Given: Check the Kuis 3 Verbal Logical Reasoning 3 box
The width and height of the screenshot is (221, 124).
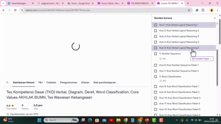Looking at the screenshot, I should (x=155, y=37).
